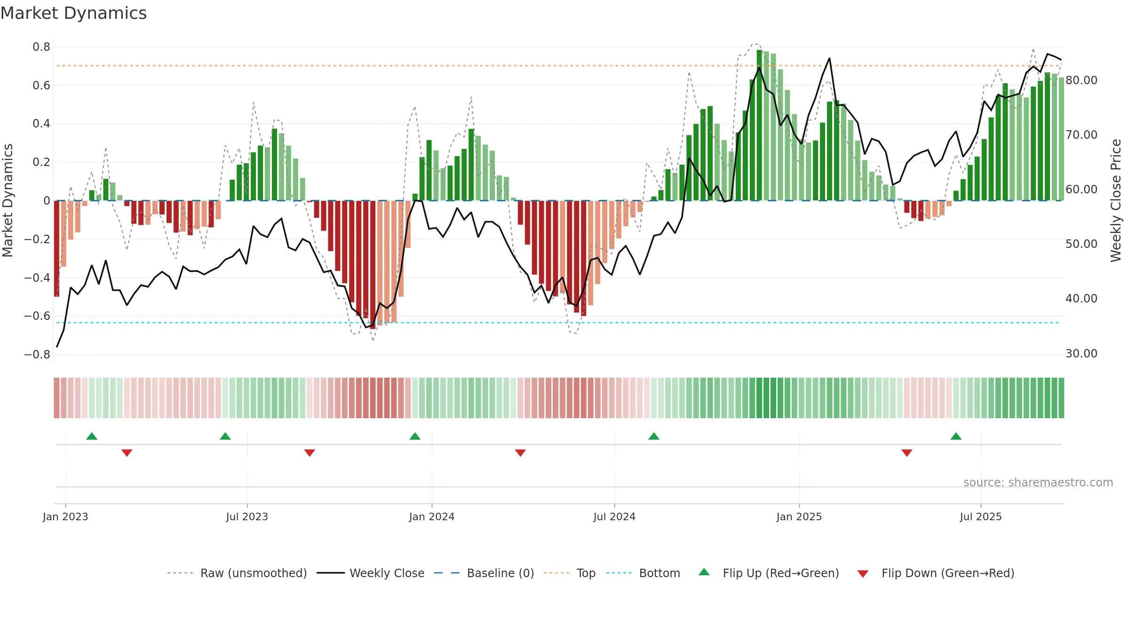Select the flip-up marker just before Jul 2023
Screen dimensions: 1129x635
pos(225,436)
